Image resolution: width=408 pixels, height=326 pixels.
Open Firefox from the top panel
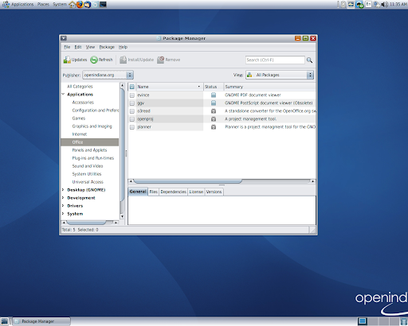pyautogui.click(x=80, y=4)
